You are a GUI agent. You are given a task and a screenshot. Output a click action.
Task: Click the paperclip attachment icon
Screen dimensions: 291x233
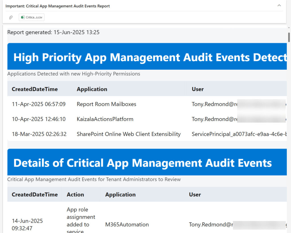pyautogui.click(x=11, y=17)
